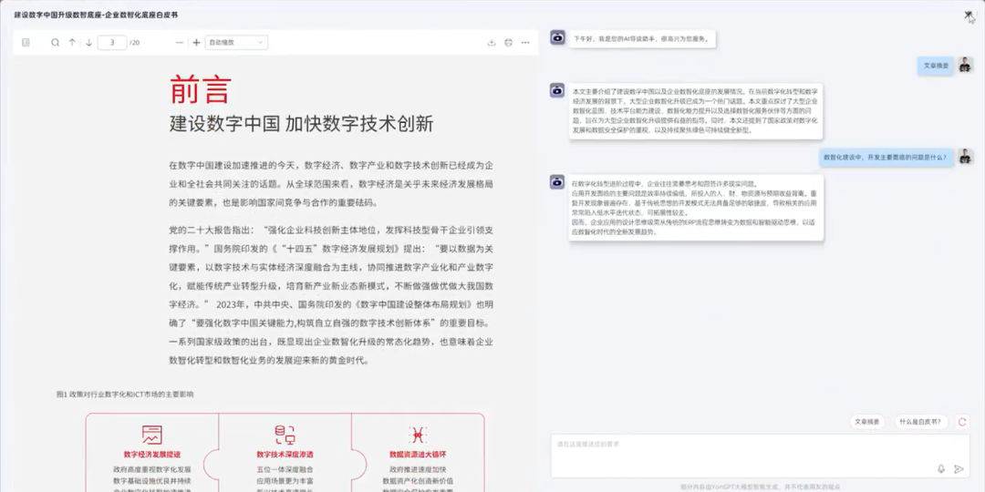
Task: Go to previous page with up arrow
Action: tap(72, 43)
